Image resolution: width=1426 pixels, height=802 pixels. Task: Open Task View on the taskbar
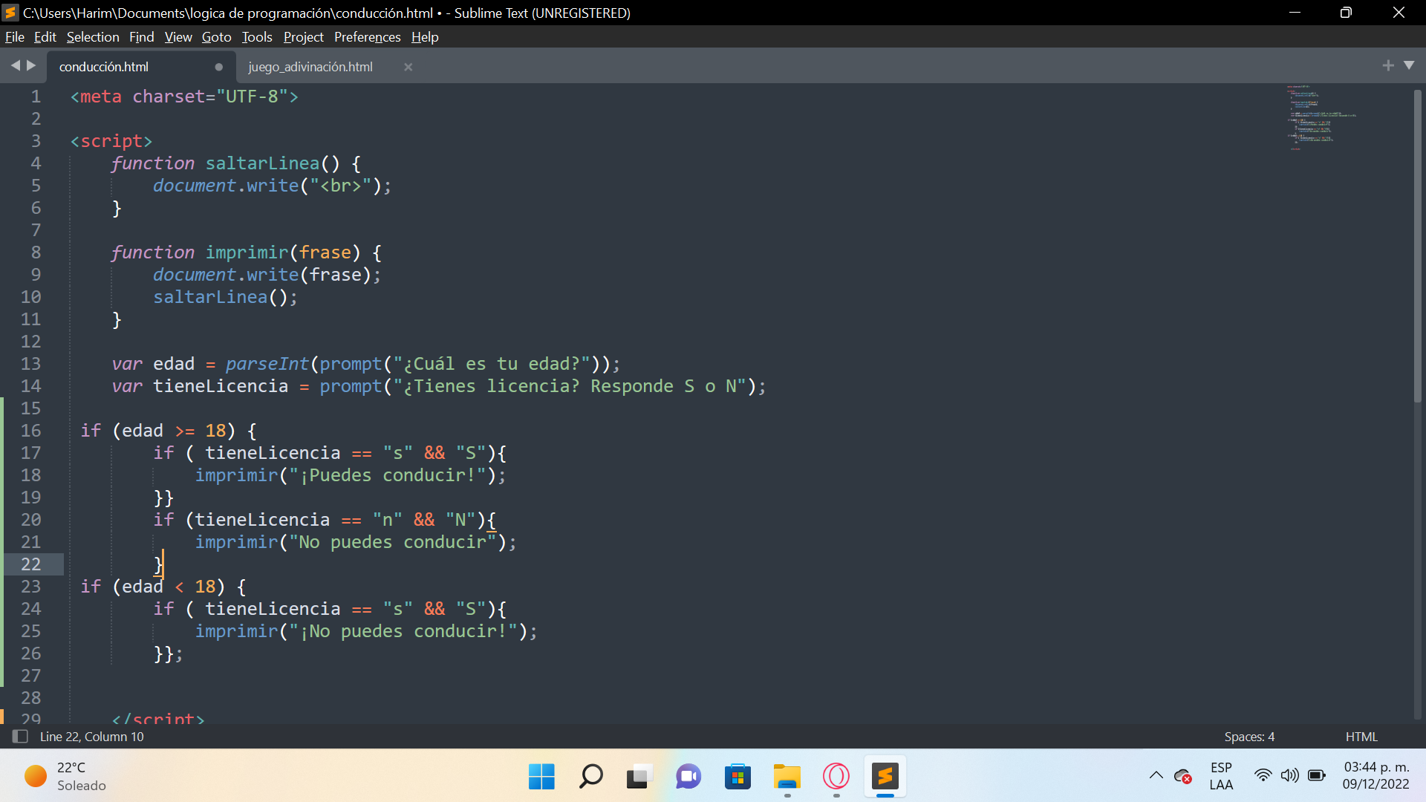(639, 777)
